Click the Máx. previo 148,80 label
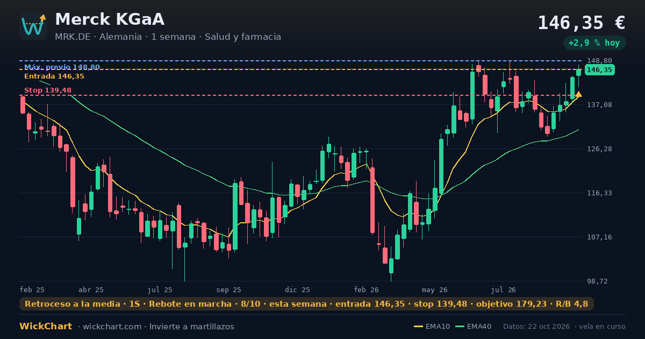 point(62,67)
